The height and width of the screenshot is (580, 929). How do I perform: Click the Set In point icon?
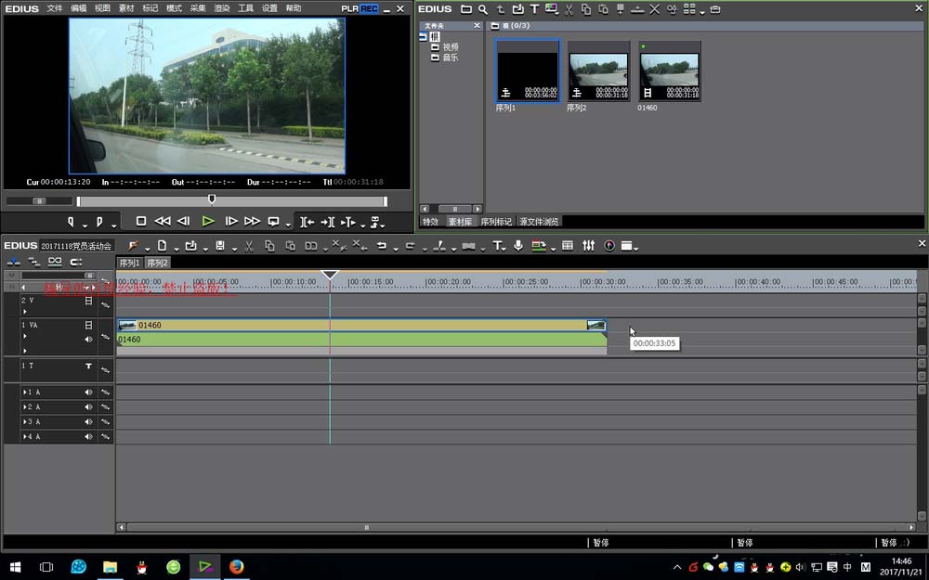click(72, 222)
